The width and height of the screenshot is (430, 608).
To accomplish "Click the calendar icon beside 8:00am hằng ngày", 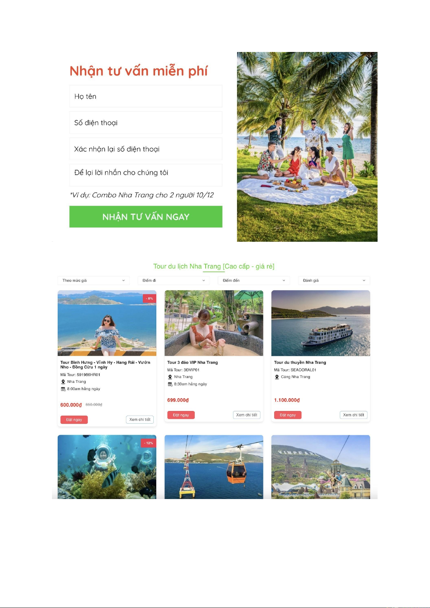I will (x=63, y=389).
